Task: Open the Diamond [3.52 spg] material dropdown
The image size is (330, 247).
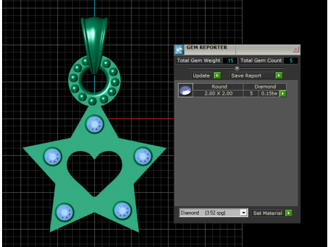Action: [243, 213]
